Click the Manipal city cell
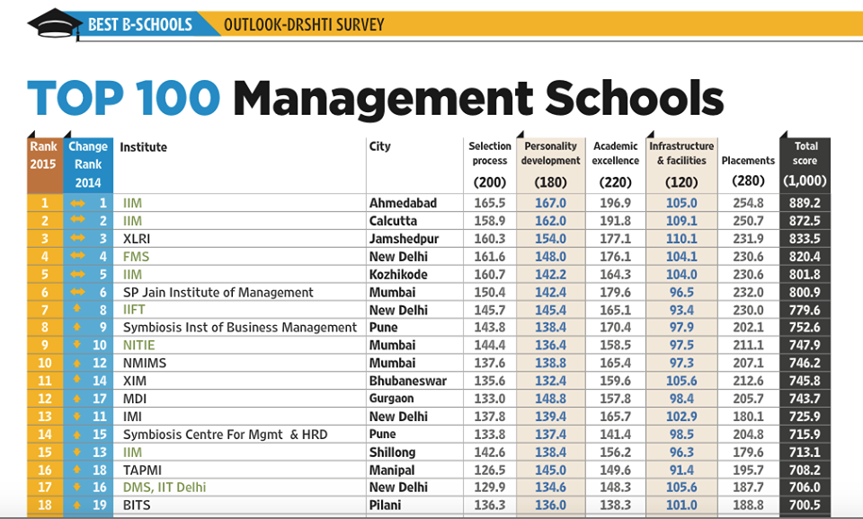The height and width of the screenshot is (519, 863). [x=392, y=471]
